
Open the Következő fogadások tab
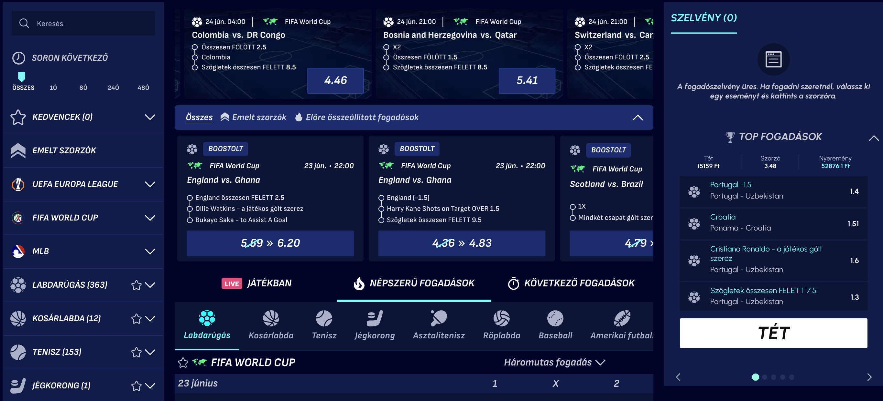pos(571,283)
